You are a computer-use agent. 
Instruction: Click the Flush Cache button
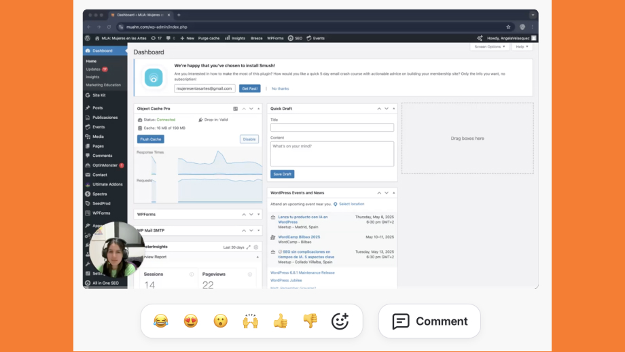coord(151,139)
